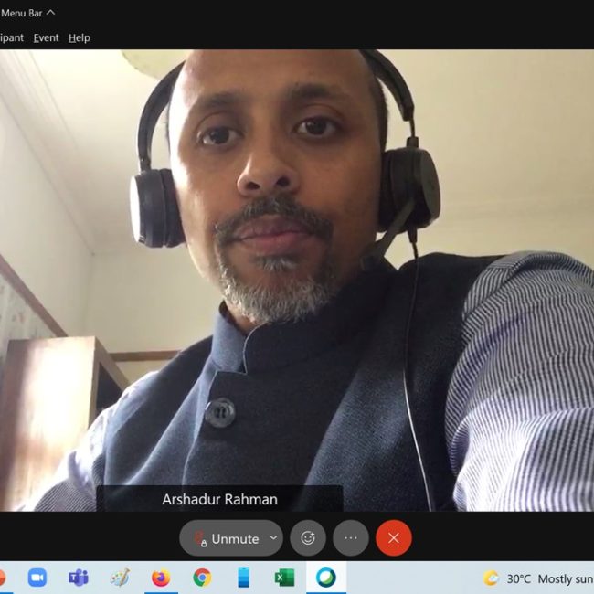Open Excel from the taskbar
The image size is (594, 594).
tap(284, 578)
